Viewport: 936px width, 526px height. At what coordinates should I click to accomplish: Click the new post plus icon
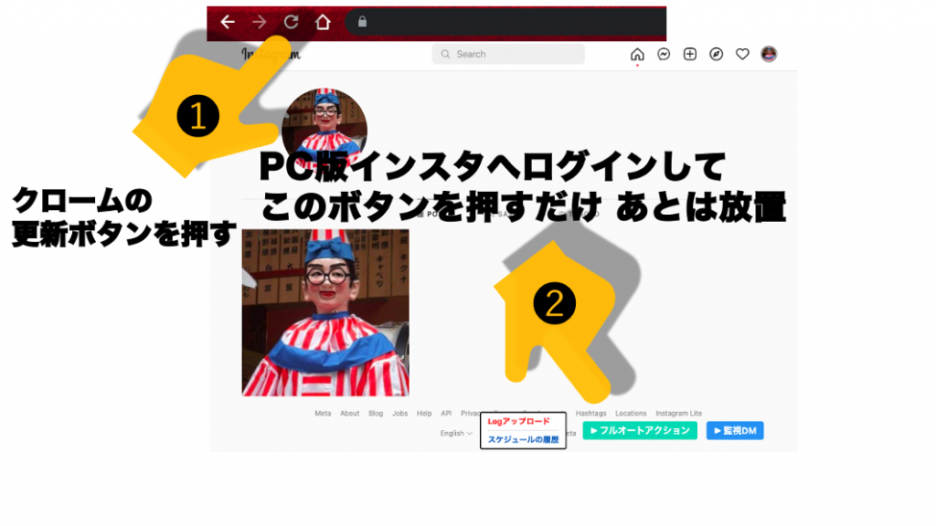690,54
